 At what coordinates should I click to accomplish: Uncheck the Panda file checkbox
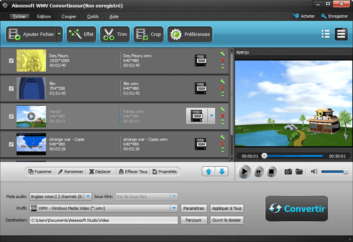[11, 116]
